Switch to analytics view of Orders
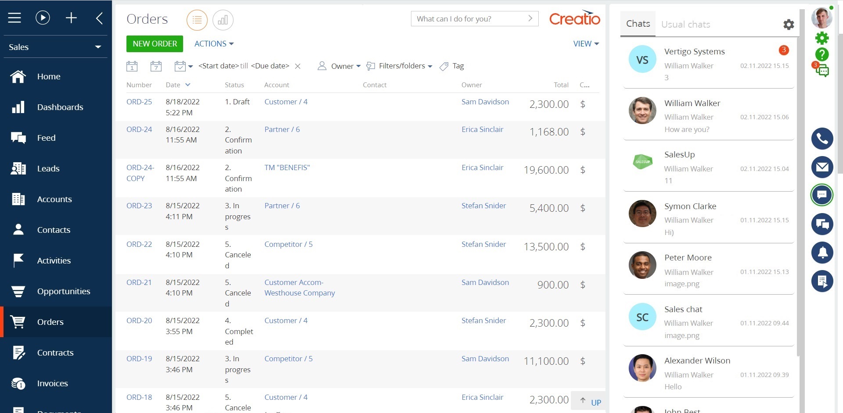Screen dimensions: 843x413 pos(223,20)
